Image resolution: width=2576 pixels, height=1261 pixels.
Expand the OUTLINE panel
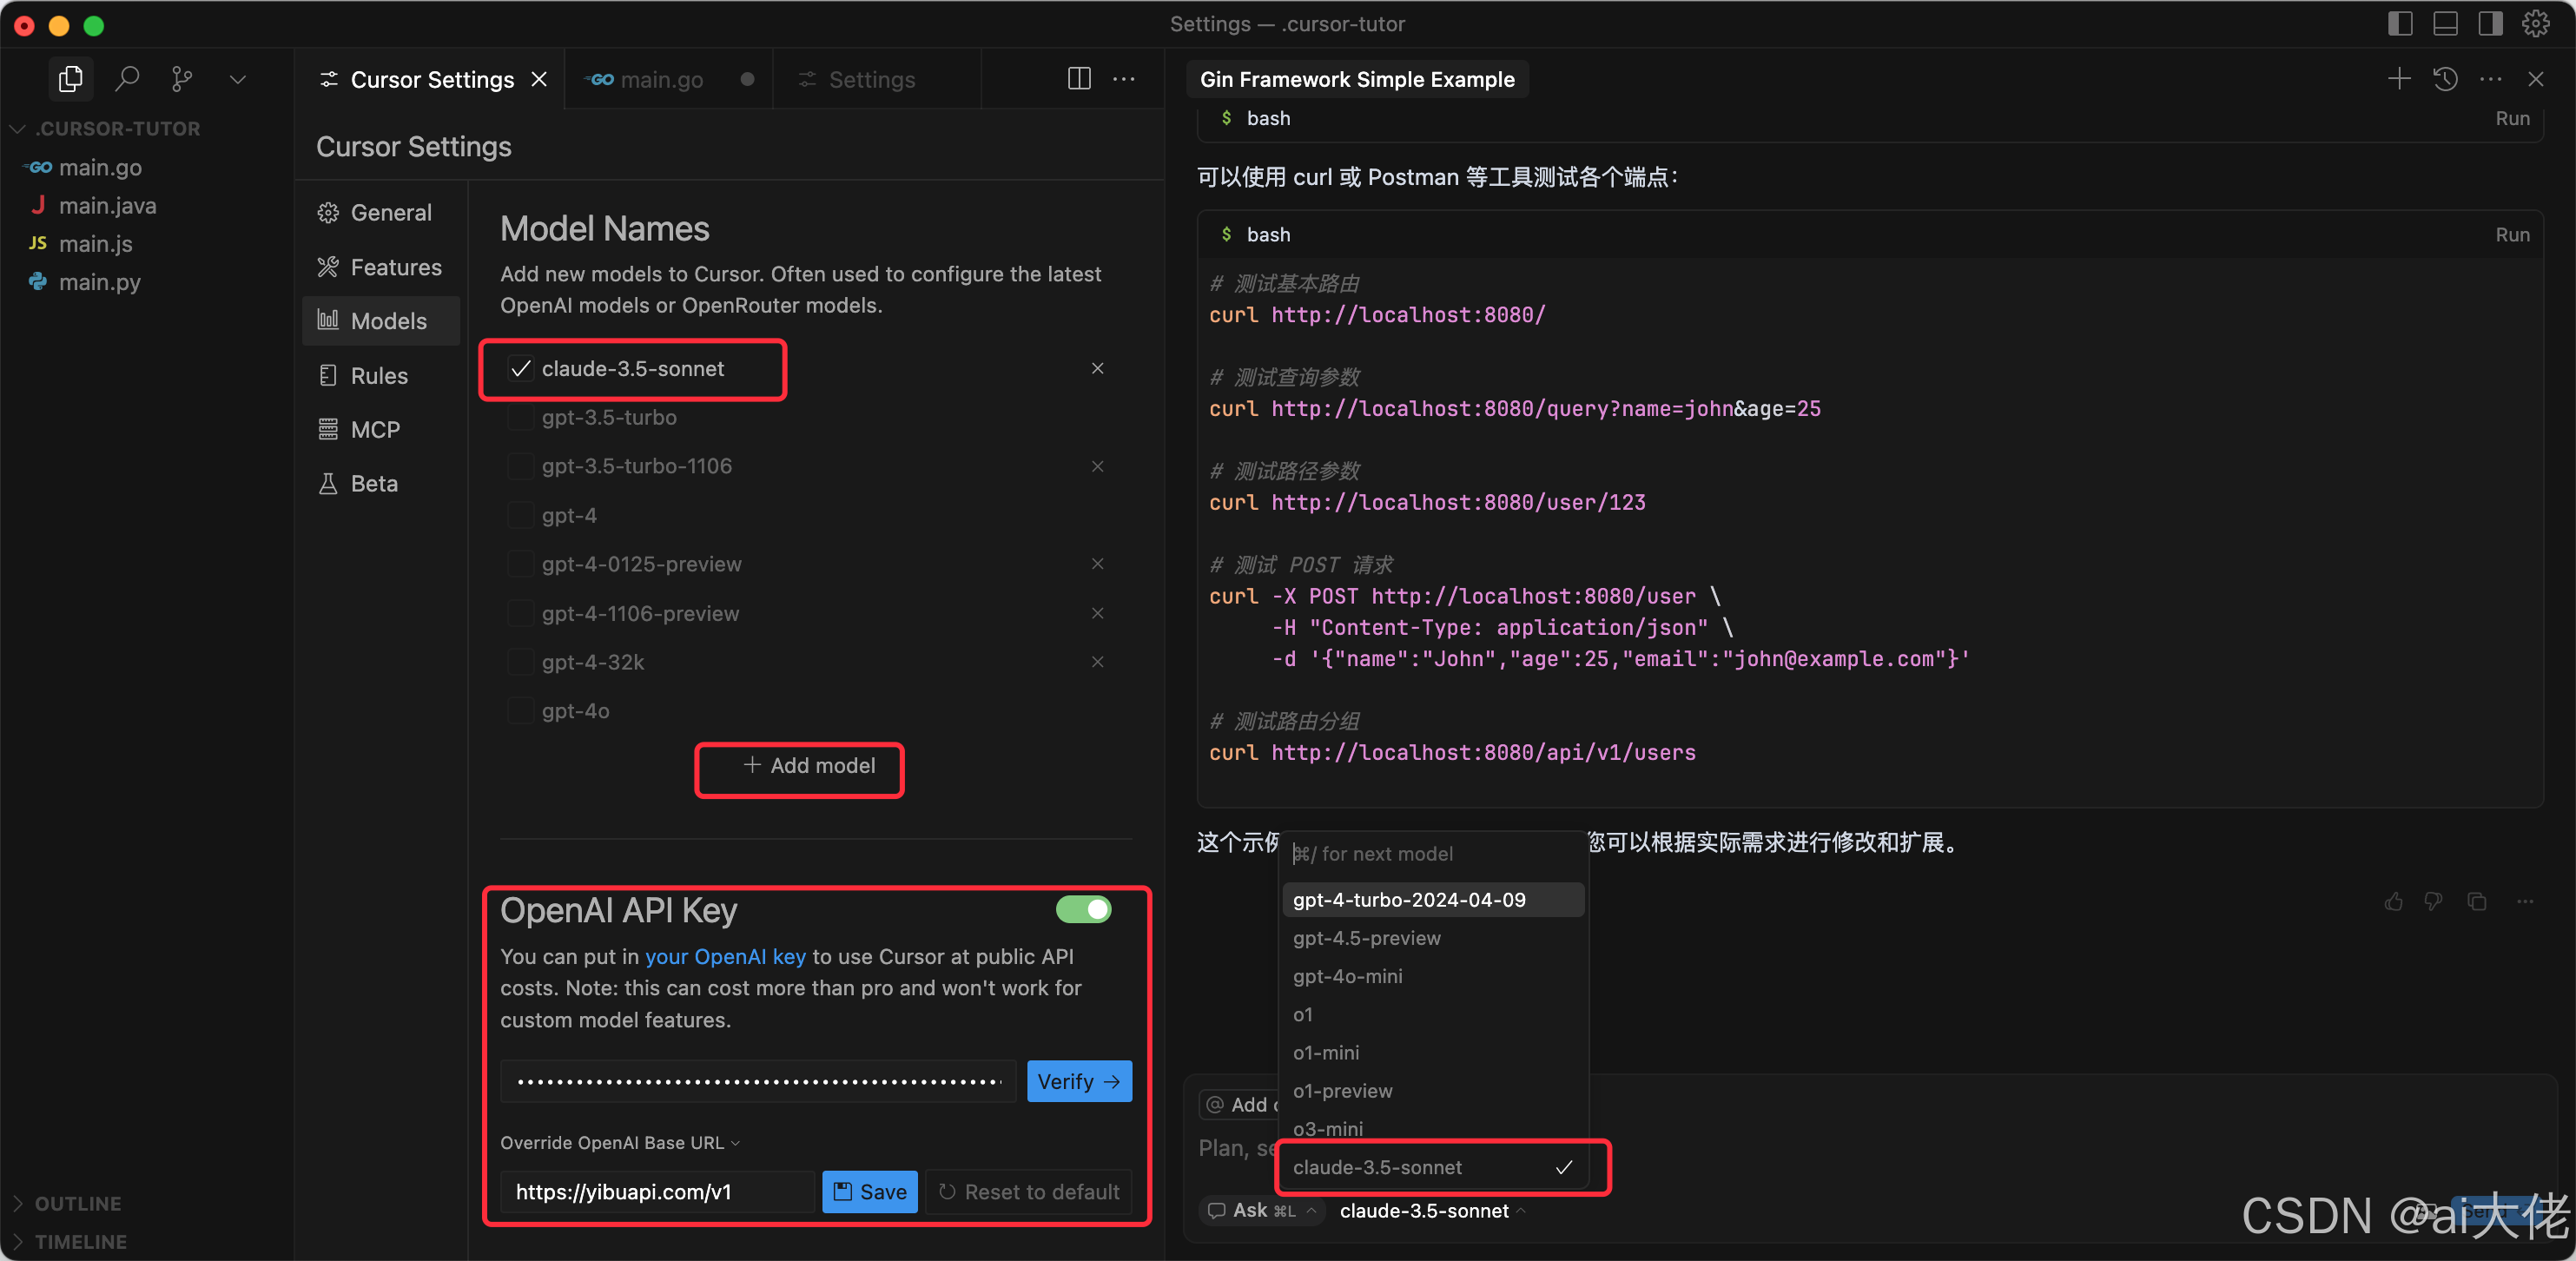tap(78, 1203)
